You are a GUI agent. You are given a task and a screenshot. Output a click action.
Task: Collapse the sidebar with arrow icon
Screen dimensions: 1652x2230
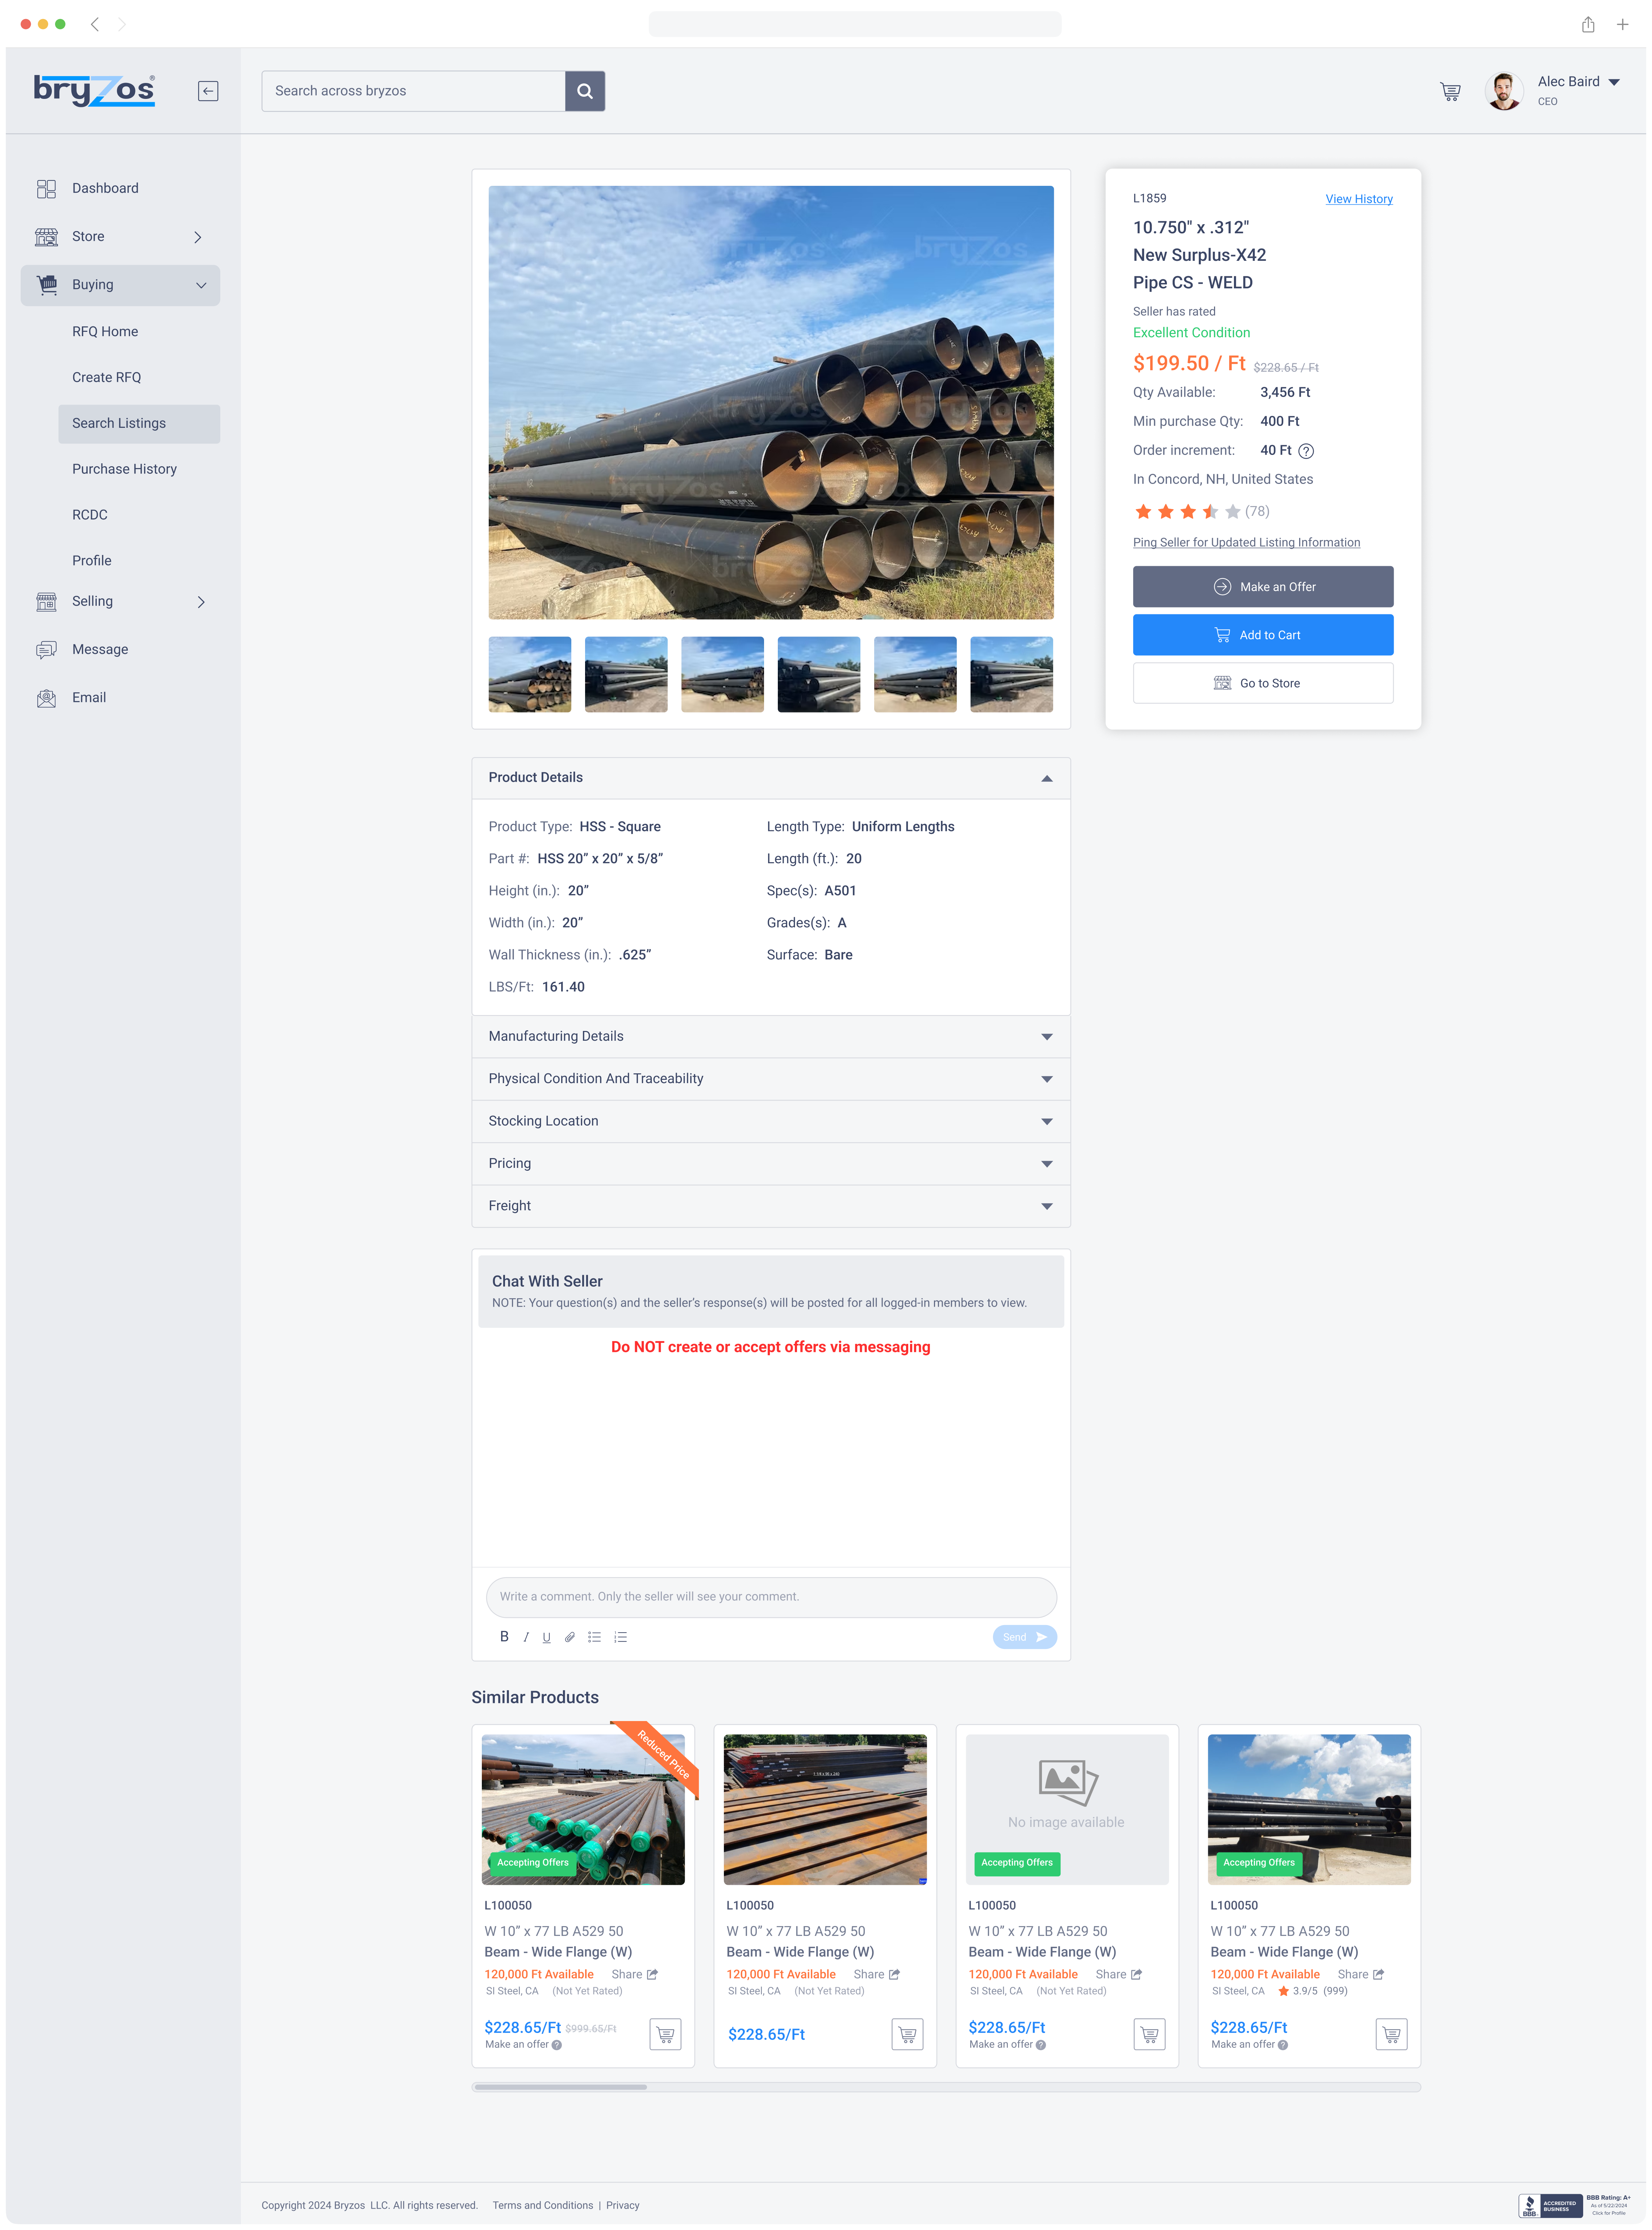208,91
